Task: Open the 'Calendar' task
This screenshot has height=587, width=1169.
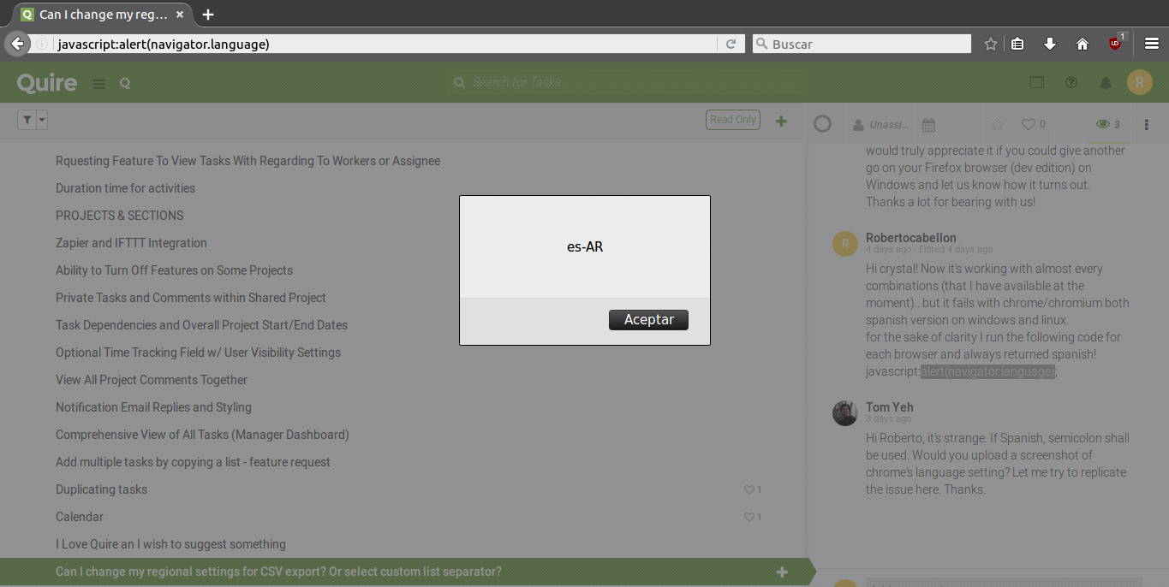Action: pyautogui.click(x=80, y=517)
